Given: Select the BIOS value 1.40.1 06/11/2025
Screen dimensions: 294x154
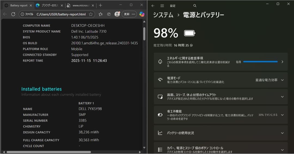Looking at the screenshot, I should coord(85,37).
